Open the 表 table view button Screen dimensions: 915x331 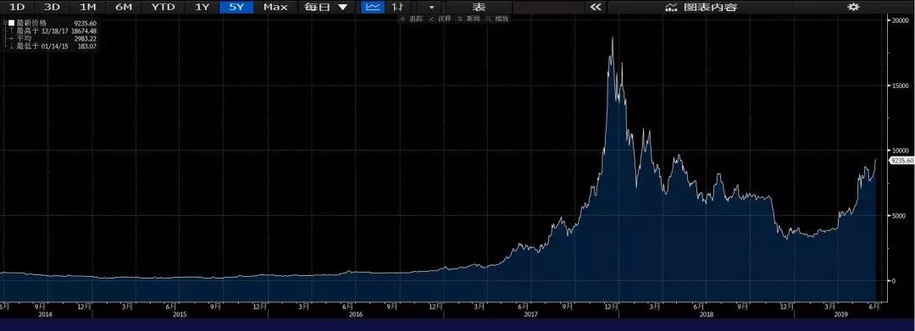pyautogui.click(x=479, y=7)
